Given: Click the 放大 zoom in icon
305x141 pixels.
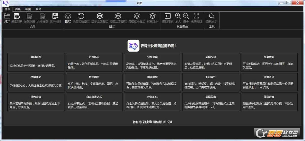Looking at the screenshot, I should click(178, 16).
